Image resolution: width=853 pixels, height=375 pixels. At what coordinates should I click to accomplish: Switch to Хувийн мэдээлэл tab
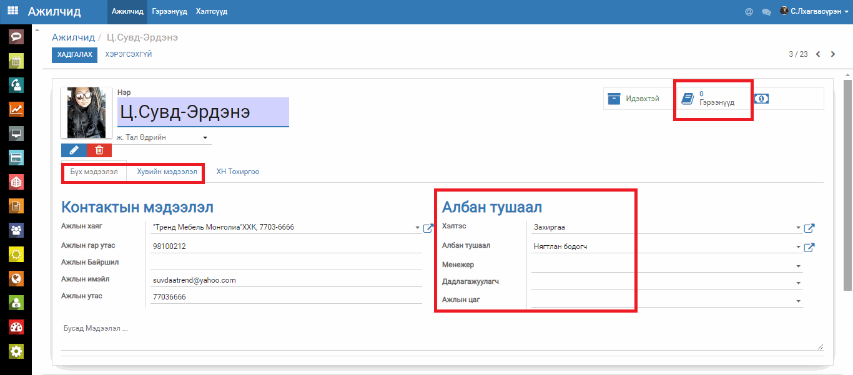[167, 172]
